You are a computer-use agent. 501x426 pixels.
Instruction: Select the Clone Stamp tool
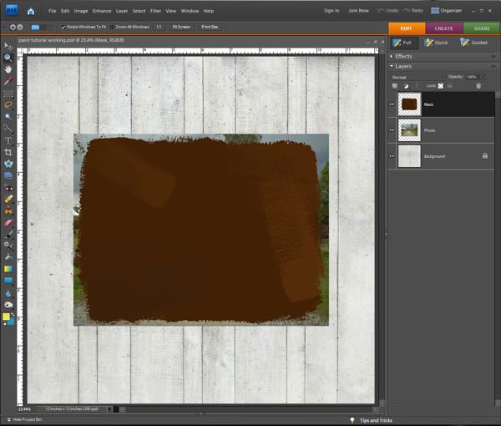(8, 210)
